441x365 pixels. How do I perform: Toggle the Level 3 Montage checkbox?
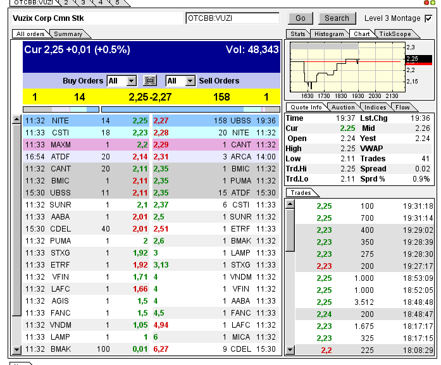click(x=428, y=18)
